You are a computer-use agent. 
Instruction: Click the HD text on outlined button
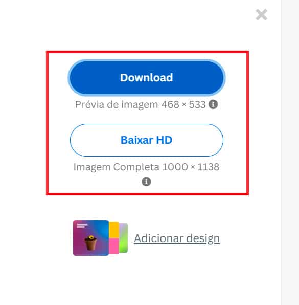click(x=164, y=140)
